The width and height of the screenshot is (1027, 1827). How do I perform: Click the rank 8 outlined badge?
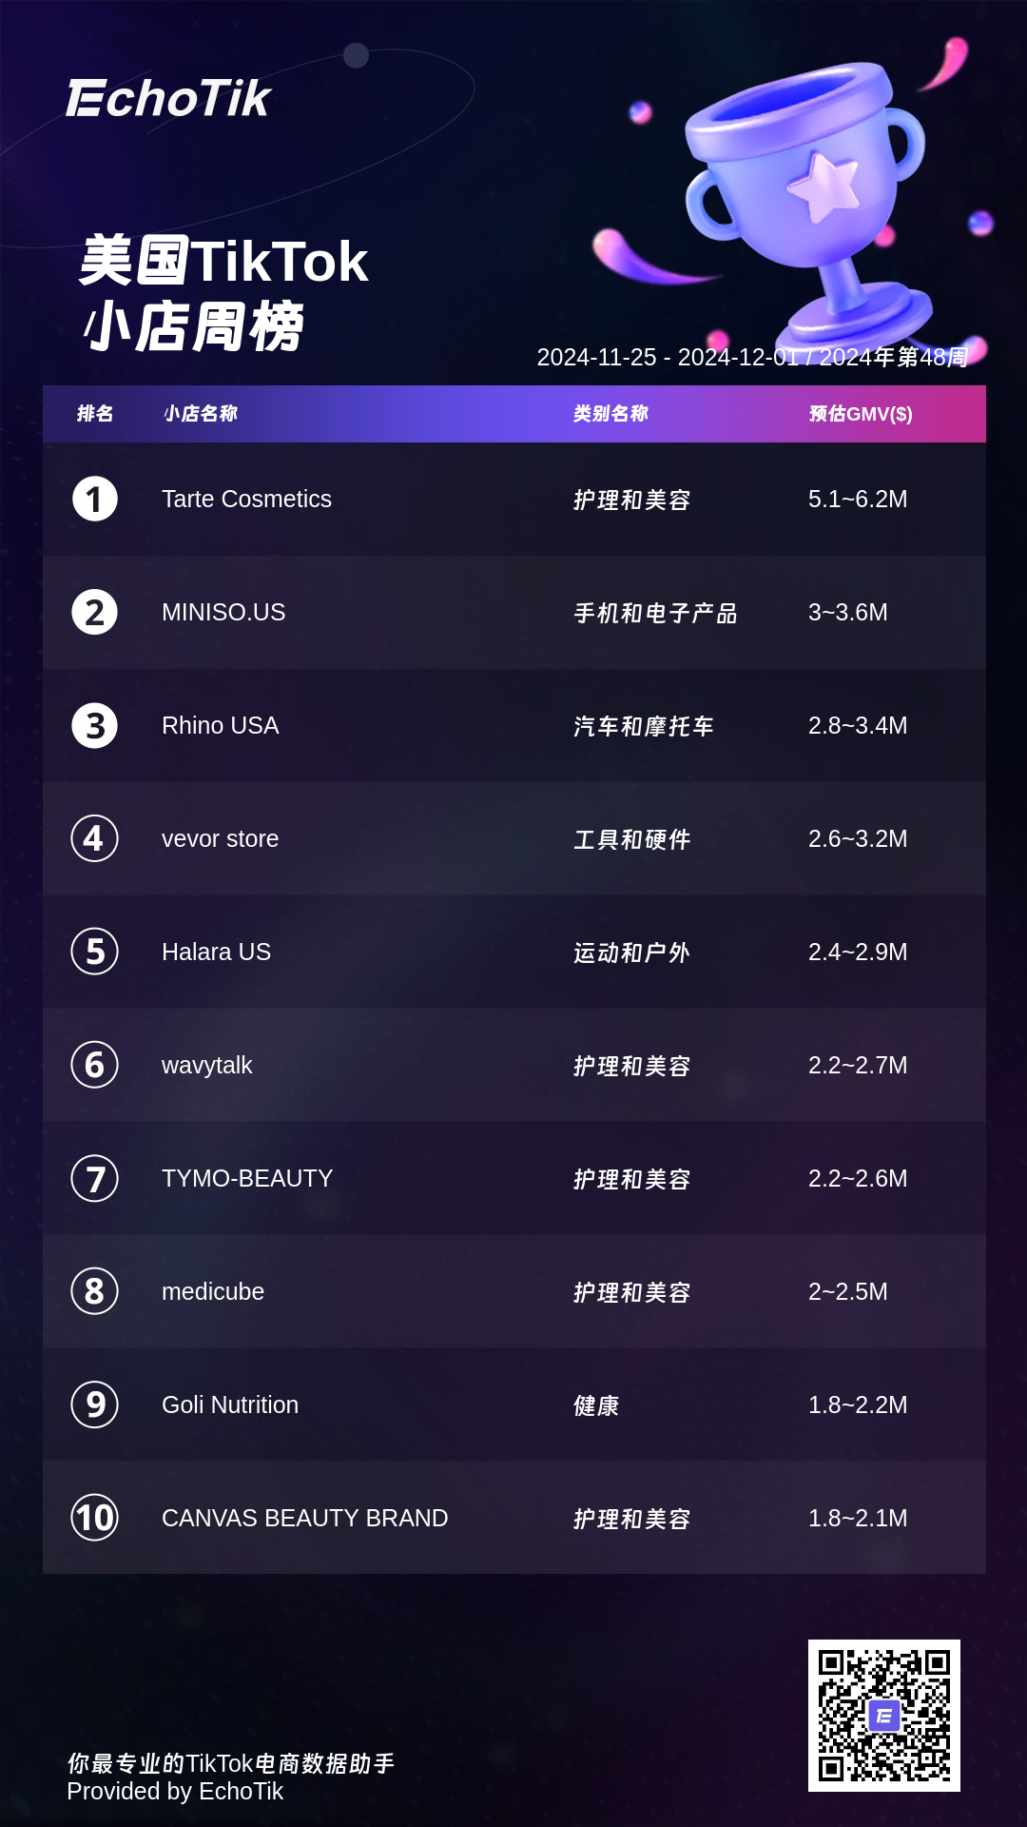[95, 1291]
